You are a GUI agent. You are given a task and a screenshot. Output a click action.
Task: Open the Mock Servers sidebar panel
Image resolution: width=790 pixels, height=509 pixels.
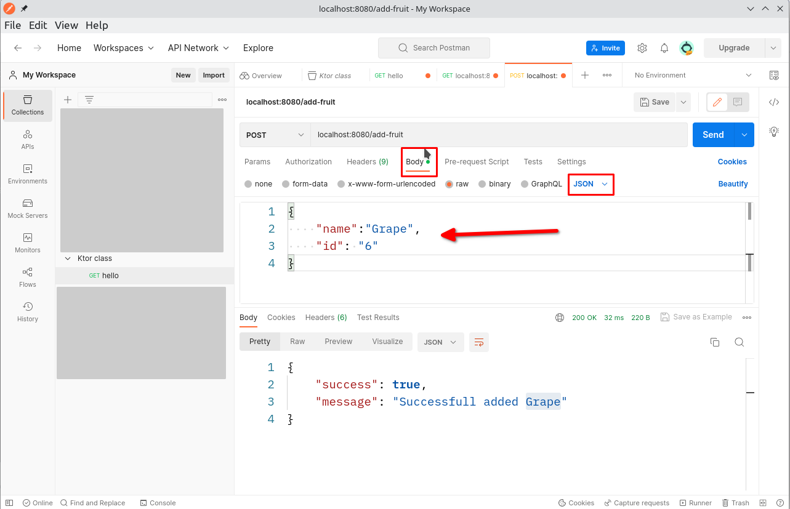(x=28, y=209)
